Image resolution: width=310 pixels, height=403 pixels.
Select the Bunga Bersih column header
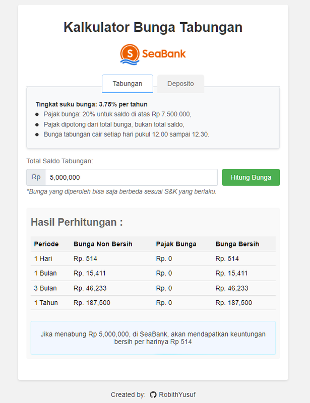(237, 244)
